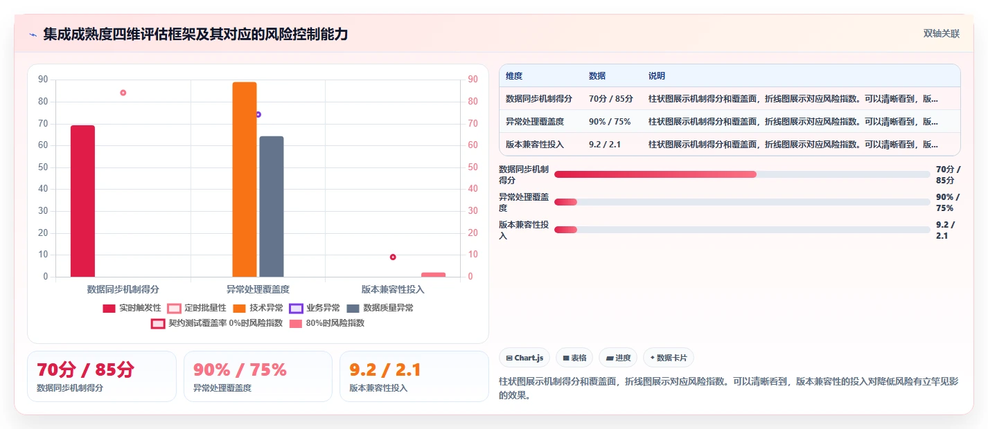Toggle the 数据质量异常 legend entry
The height and width of the screenshot is (429, 988).
tap(380, 308)
